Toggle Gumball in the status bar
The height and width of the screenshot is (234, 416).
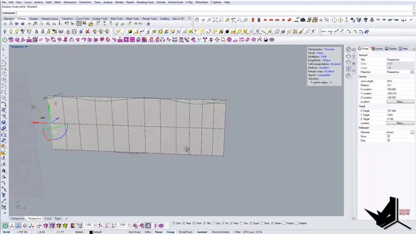coord(202,232)
